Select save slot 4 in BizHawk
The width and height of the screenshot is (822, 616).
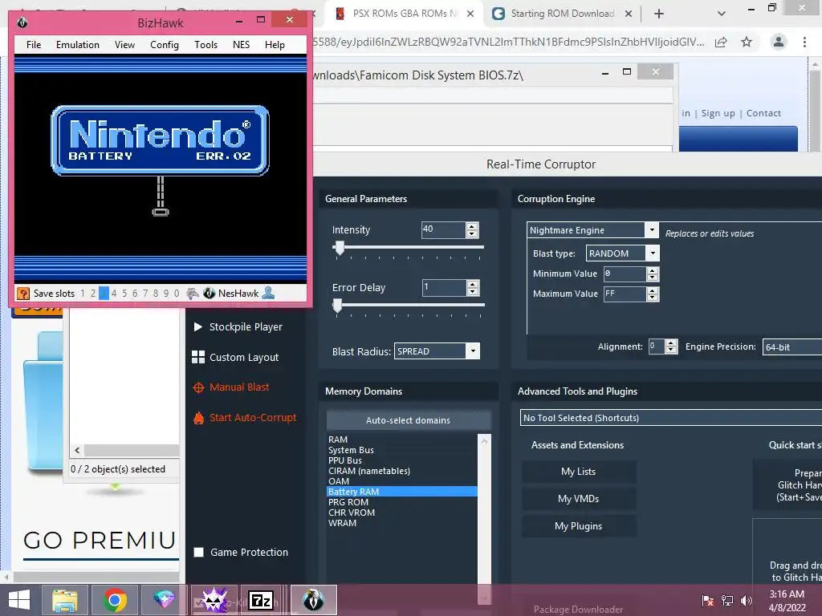pos(114,294)
